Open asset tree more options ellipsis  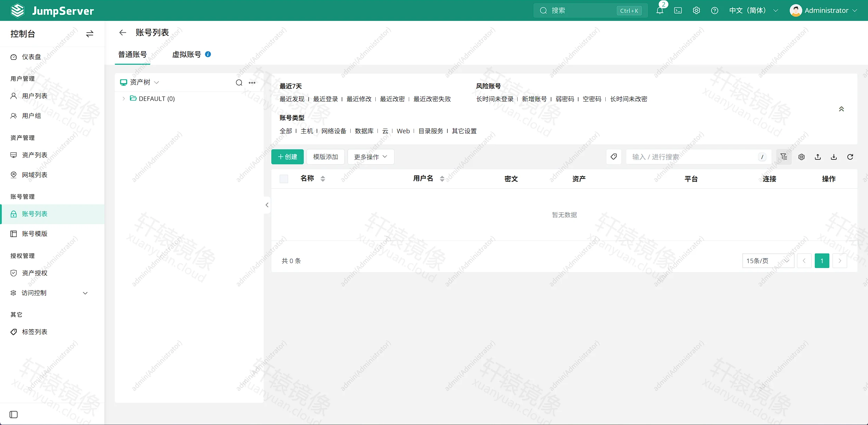(252, 82)
